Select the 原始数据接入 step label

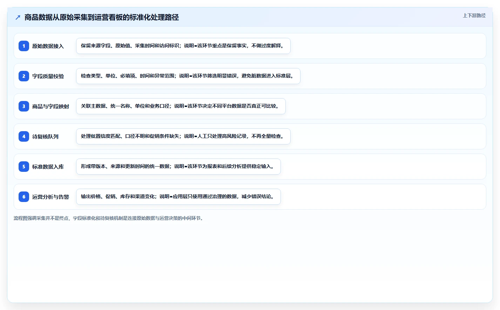pos(48,46)
